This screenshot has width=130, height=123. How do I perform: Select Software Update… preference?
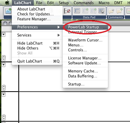pos(85,63)
